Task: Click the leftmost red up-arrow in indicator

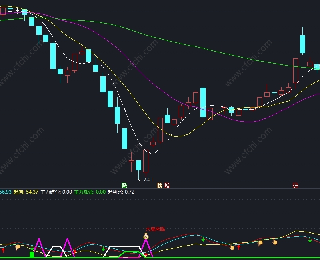Action: point(3,250)
